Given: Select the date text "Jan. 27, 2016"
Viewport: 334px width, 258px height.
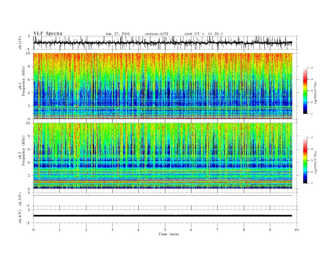Looking at the screenshot, I should coord(118,34).
